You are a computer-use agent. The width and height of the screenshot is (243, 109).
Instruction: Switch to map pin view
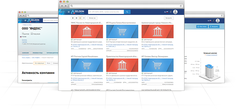73,18
